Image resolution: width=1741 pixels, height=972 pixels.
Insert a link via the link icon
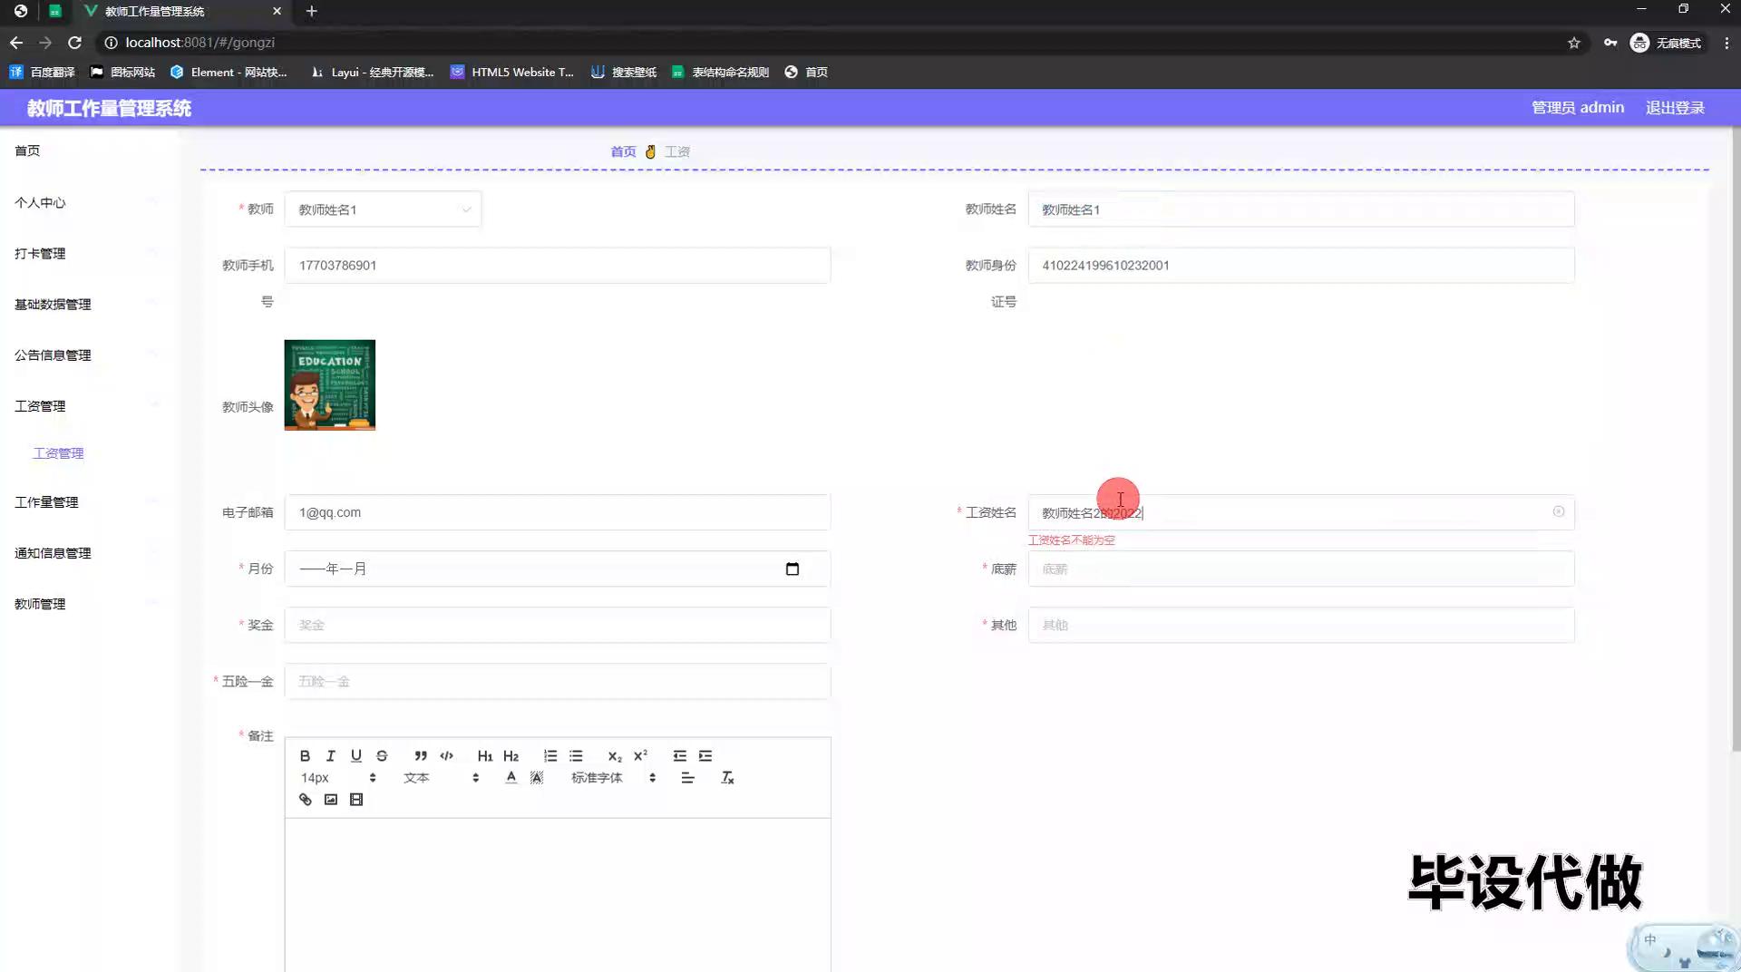pos(305,799)
